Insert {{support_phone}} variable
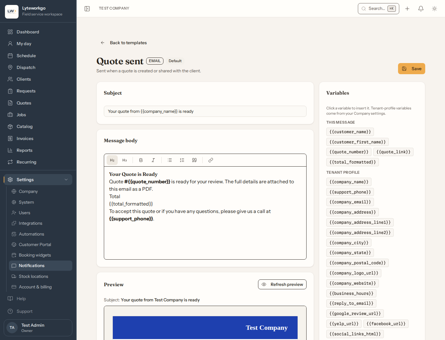 tap(350, 192)
